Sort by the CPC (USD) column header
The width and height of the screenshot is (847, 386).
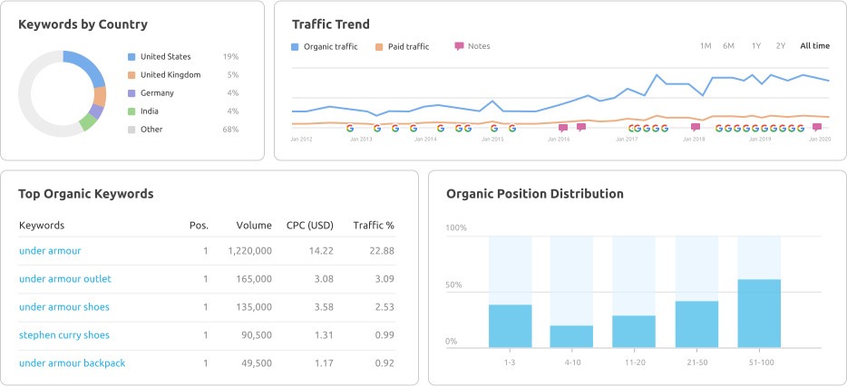[310, 225]
